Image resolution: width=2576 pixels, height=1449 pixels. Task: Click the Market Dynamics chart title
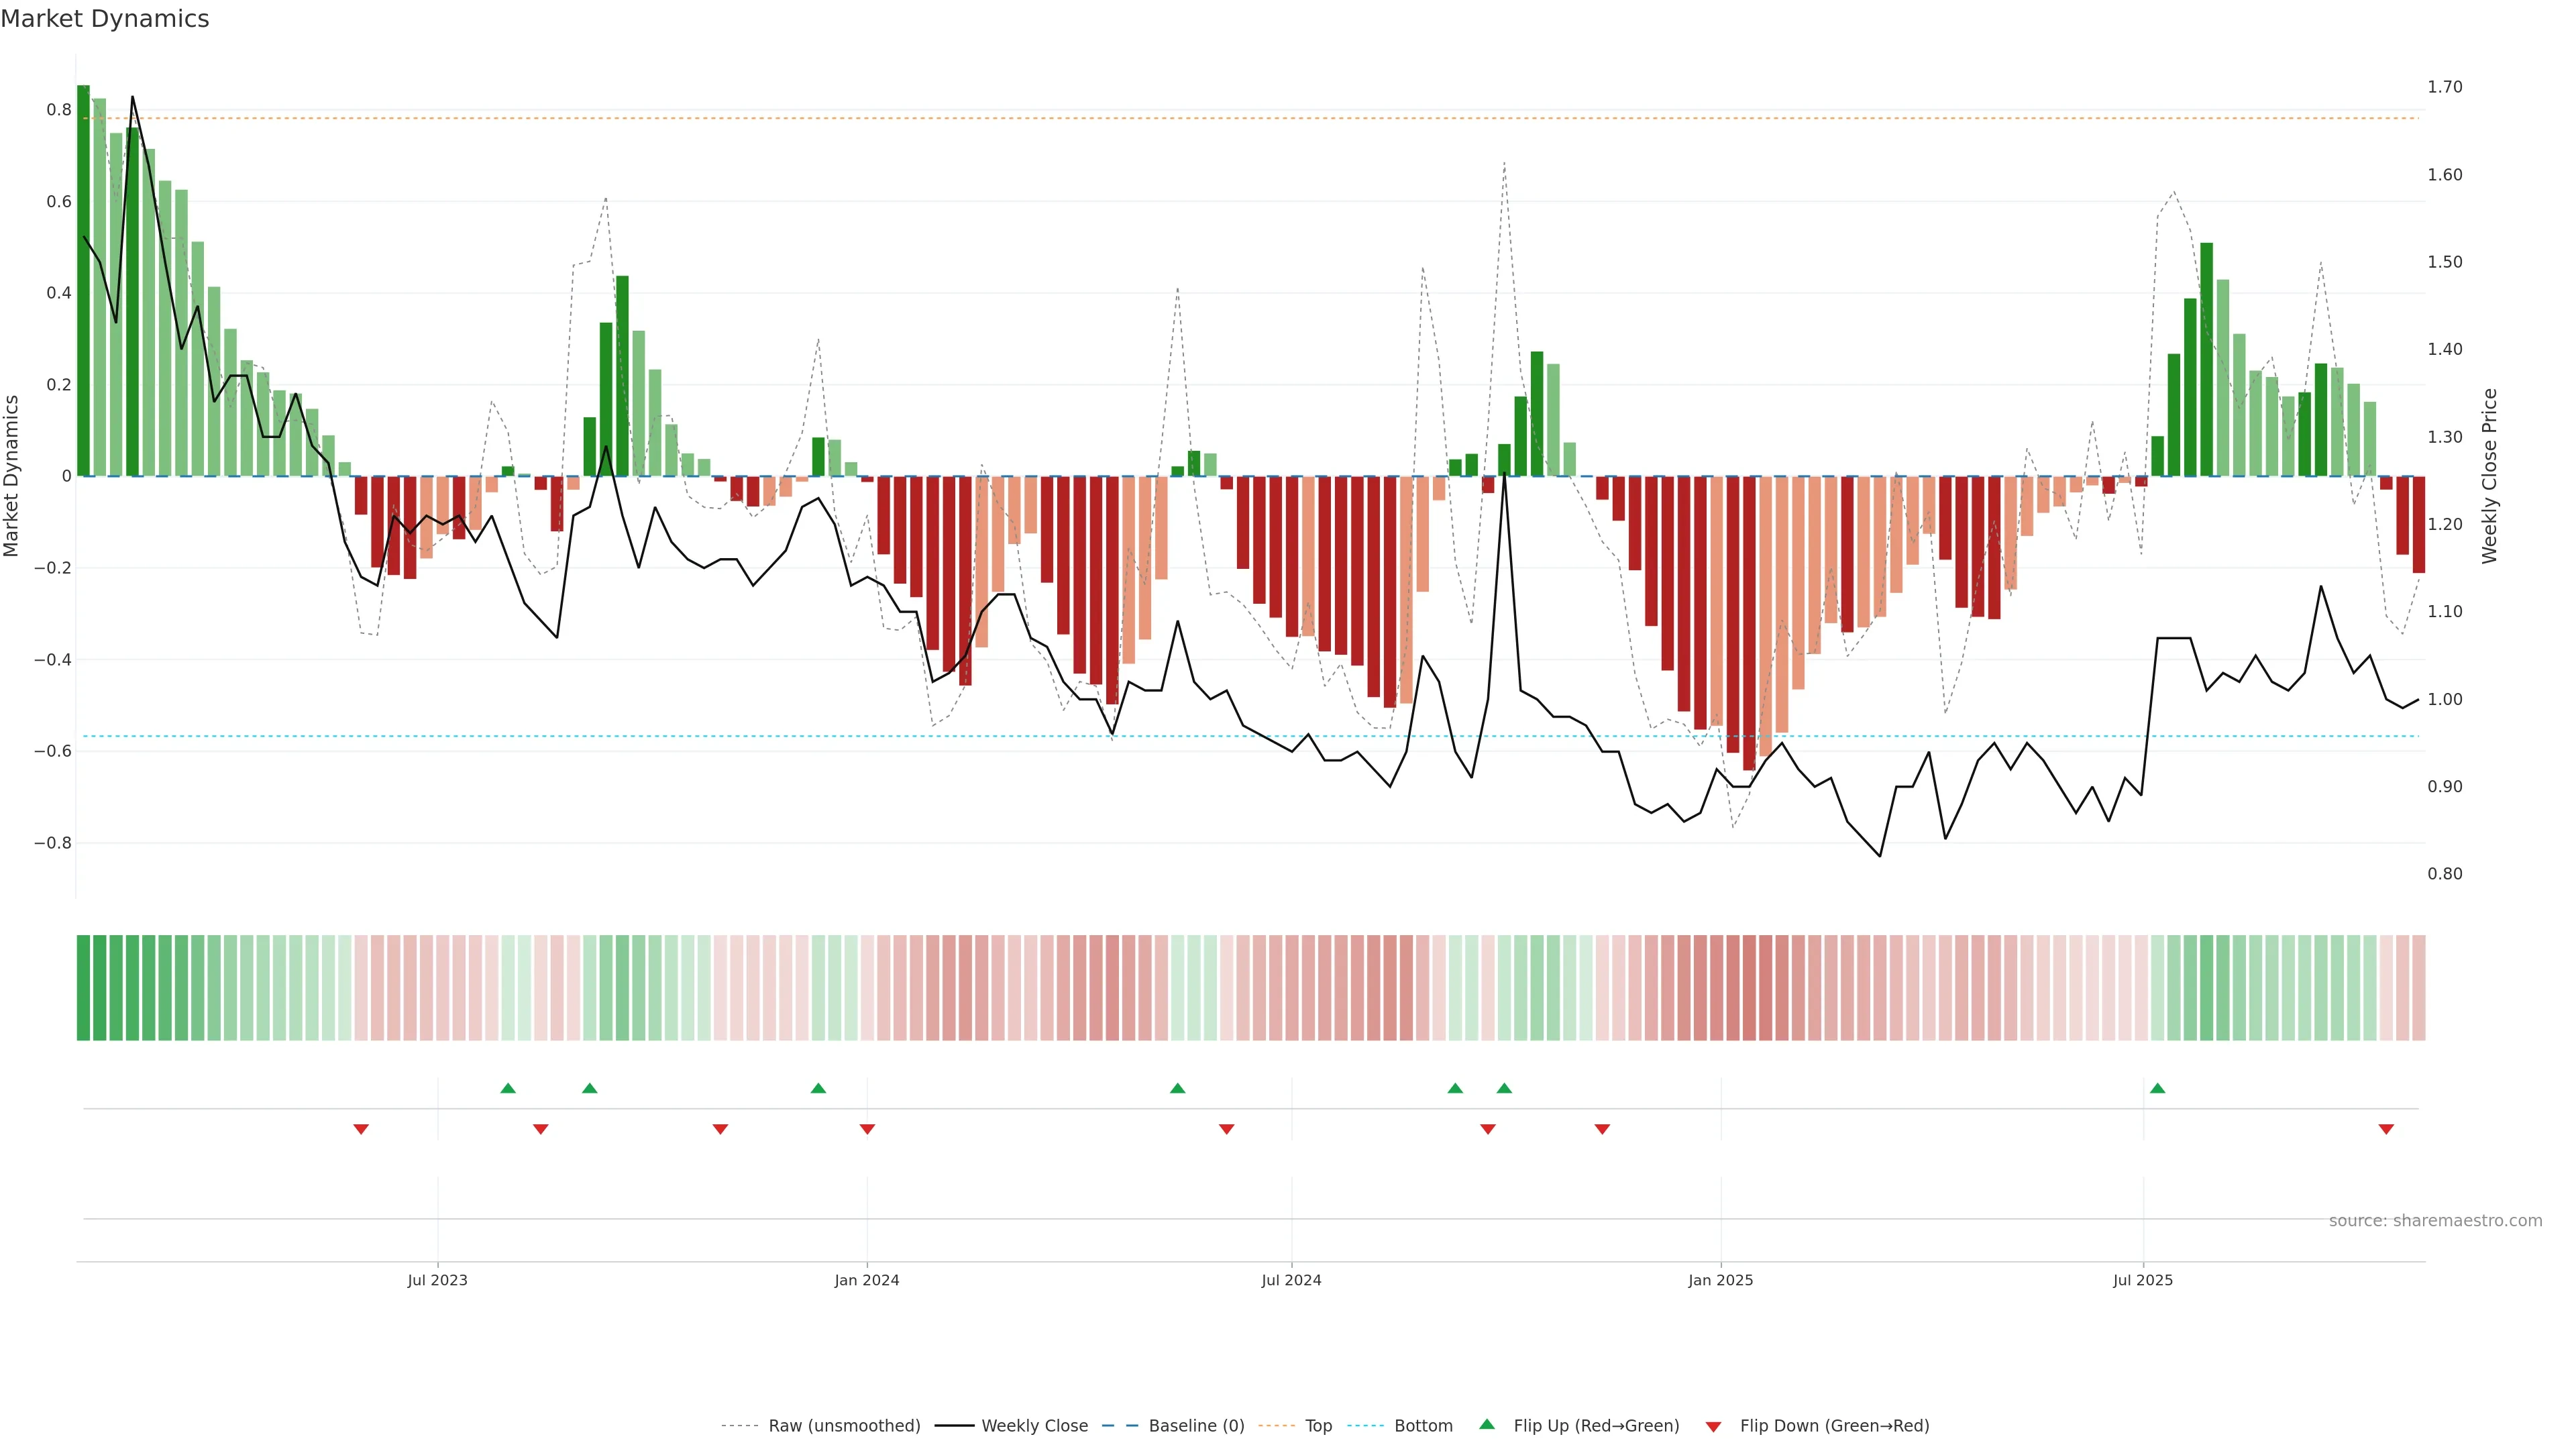105,19
